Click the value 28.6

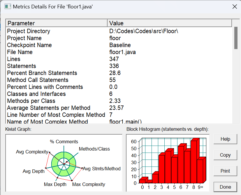point(115,73)
